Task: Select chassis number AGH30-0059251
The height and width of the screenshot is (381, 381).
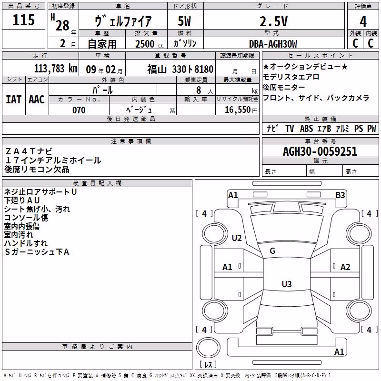Action: (320, 151)
